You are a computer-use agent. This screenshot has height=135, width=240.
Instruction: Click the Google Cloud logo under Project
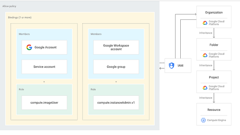pos(205,88)
